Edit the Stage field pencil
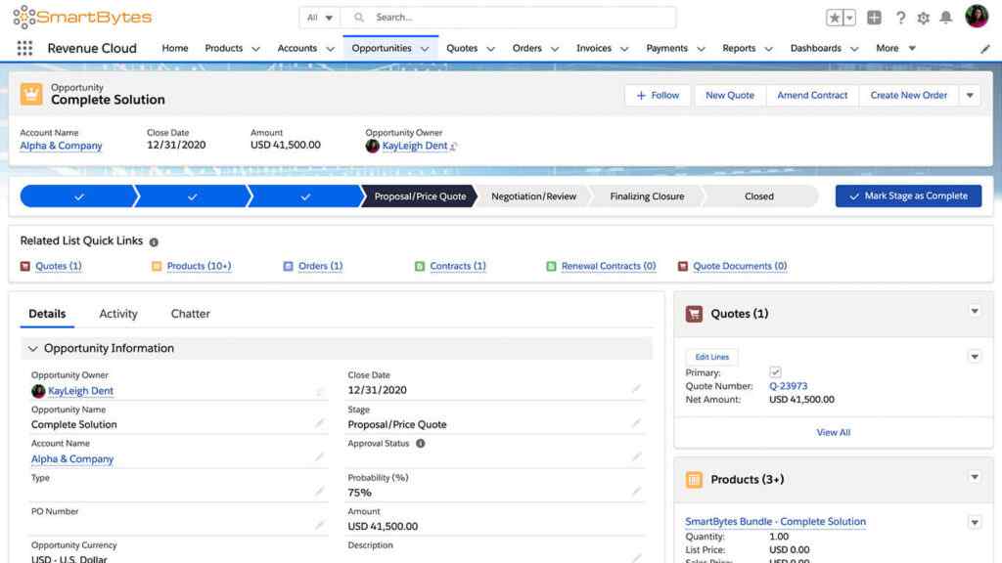Viewport: 1002px width, 563px height. pyautogui.click(x=636, y=423)
